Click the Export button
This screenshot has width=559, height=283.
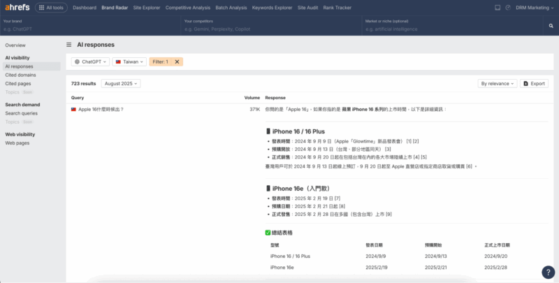coord(534,83)
